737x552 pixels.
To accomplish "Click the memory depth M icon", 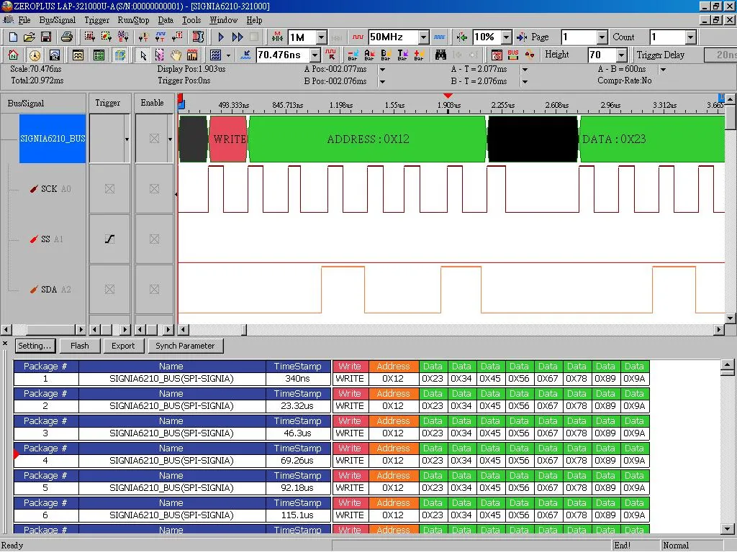I will pos(277,37).
